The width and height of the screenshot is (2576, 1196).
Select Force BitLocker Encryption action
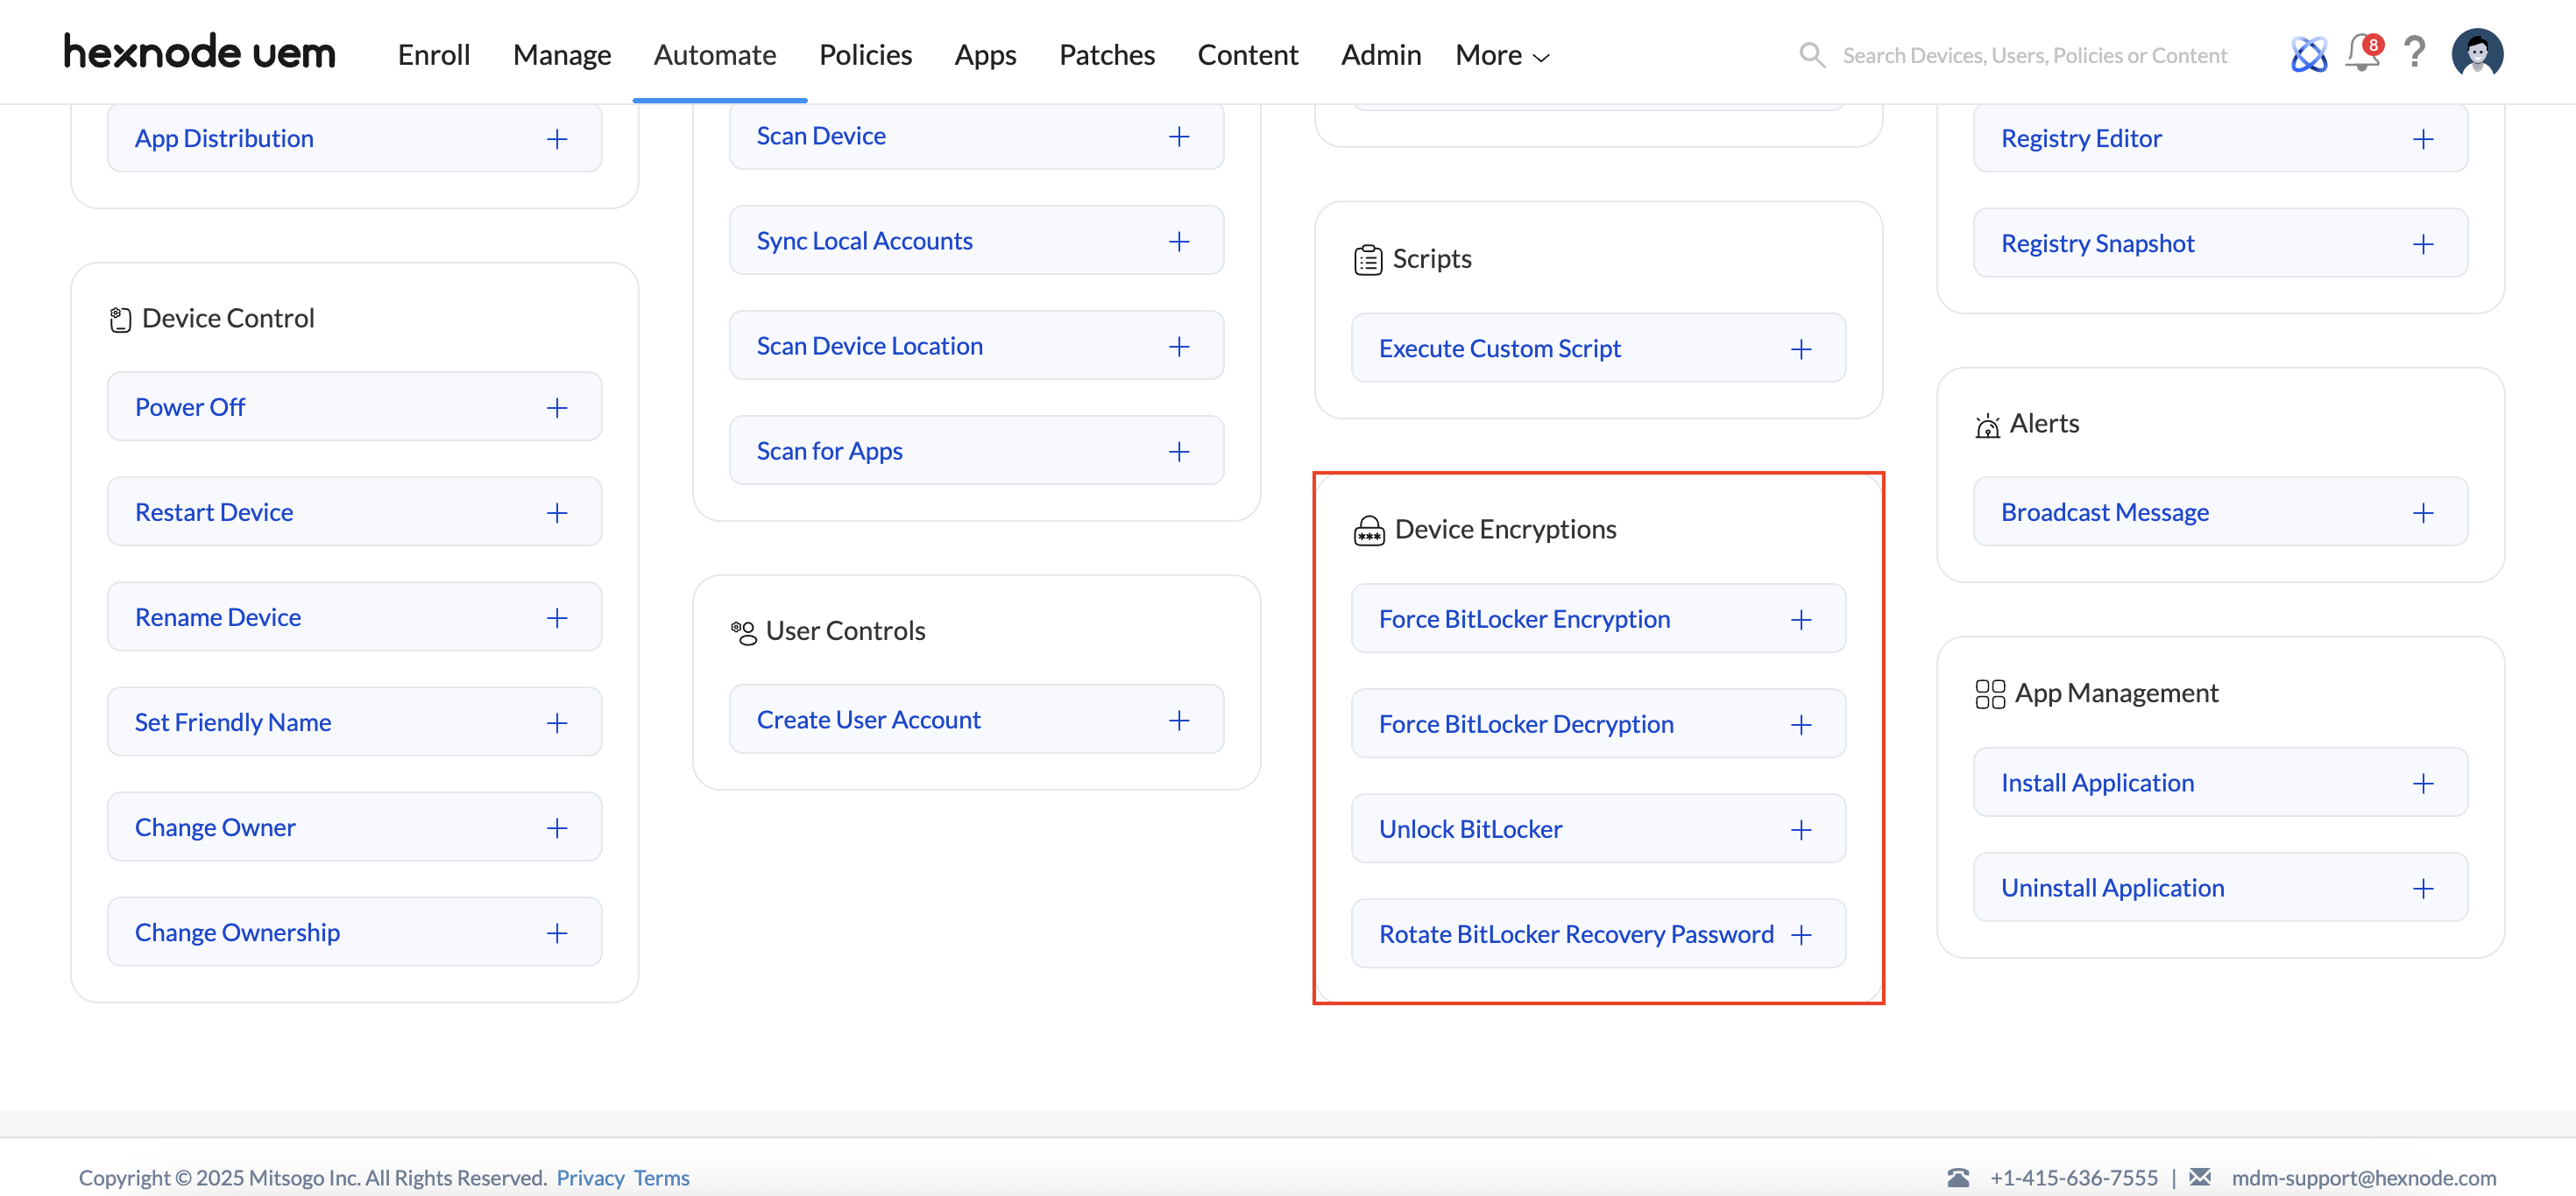(x=1523, y=620)
